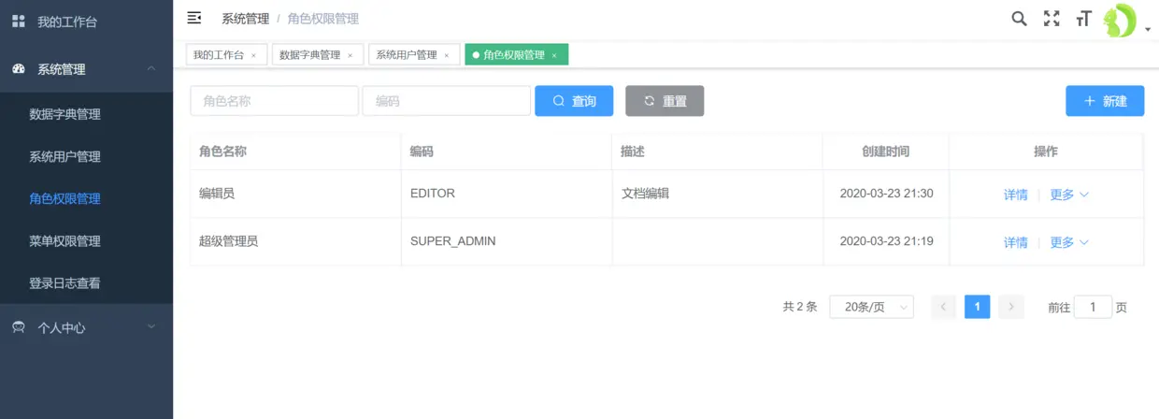
Task: Open the 20条/页 page size dropdown
Action: tap(871, 307)
